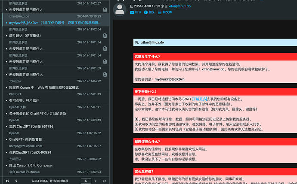Click the password text mydyuzPjS@3XDvn in body

pos(170,79)
